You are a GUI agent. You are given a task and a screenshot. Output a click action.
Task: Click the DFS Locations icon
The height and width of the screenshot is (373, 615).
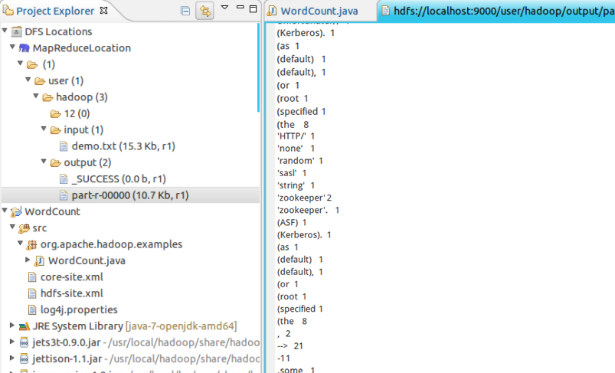[17, 31]
